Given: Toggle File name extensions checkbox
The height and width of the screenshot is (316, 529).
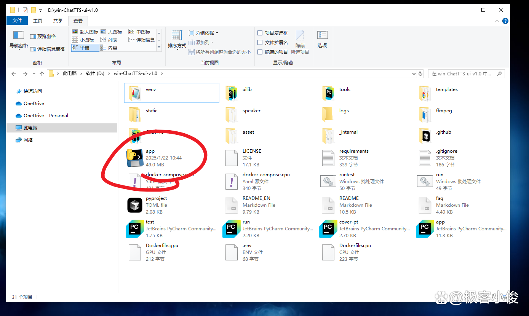Looking at the screenshot, I should 260,43.
